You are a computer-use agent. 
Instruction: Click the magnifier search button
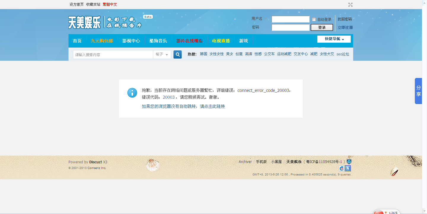(177, 55)
